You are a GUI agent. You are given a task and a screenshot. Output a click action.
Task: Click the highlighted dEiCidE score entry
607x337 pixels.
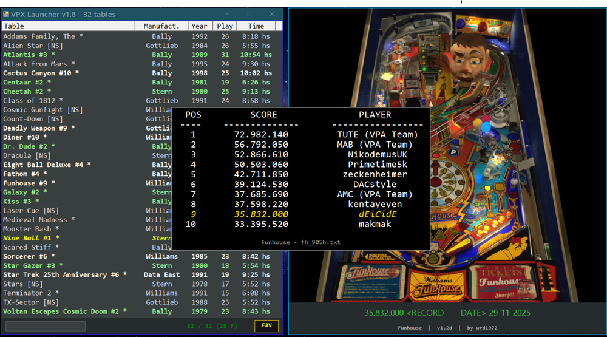[x=302, y=214]
